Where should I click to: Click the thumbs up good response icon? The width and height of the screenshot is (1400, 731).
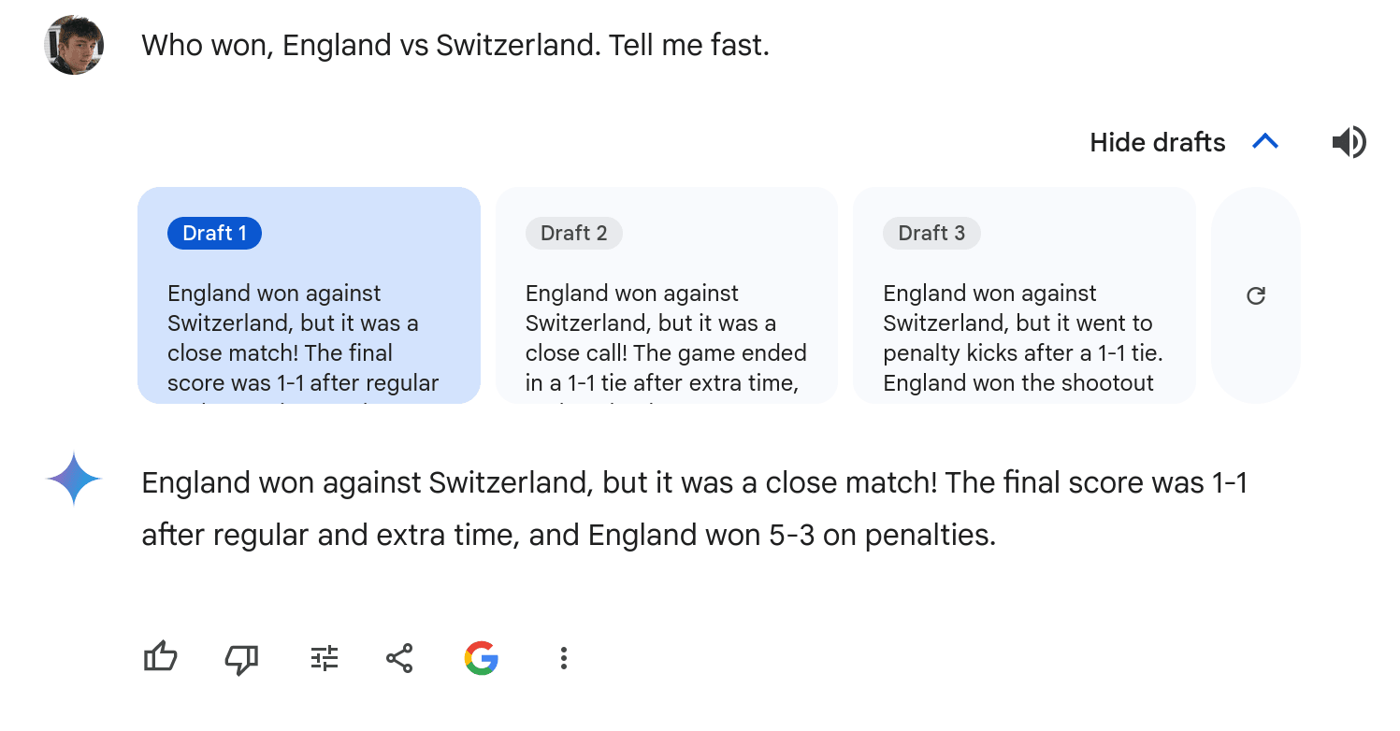(x=160, y=658)
